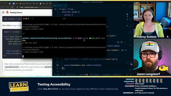The image size is (171, 96).
Task: Switch to the Cre browser tab
Action: pos(49,3)
